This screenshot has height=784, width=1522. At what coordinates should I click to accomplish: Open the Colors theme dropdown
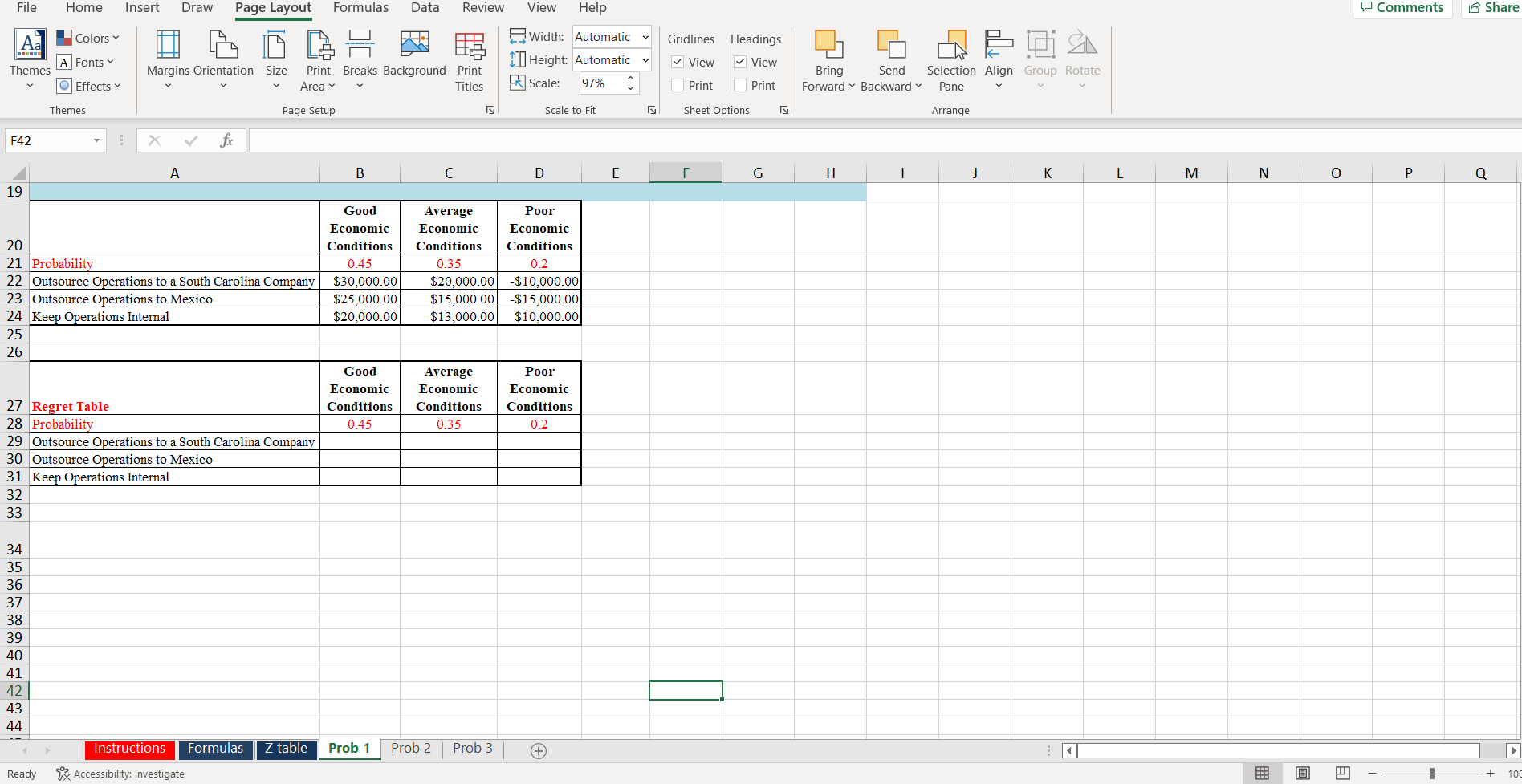tap(88, 37)
